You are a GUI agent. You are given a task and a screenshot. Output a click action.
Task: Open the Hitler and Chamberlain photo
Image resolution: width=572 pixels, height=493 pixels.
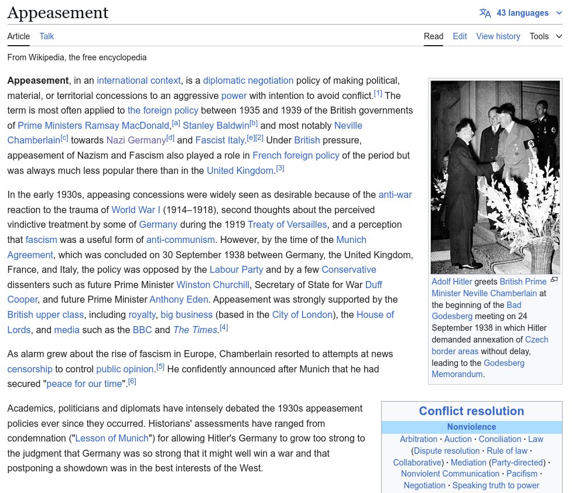point(495,177)
